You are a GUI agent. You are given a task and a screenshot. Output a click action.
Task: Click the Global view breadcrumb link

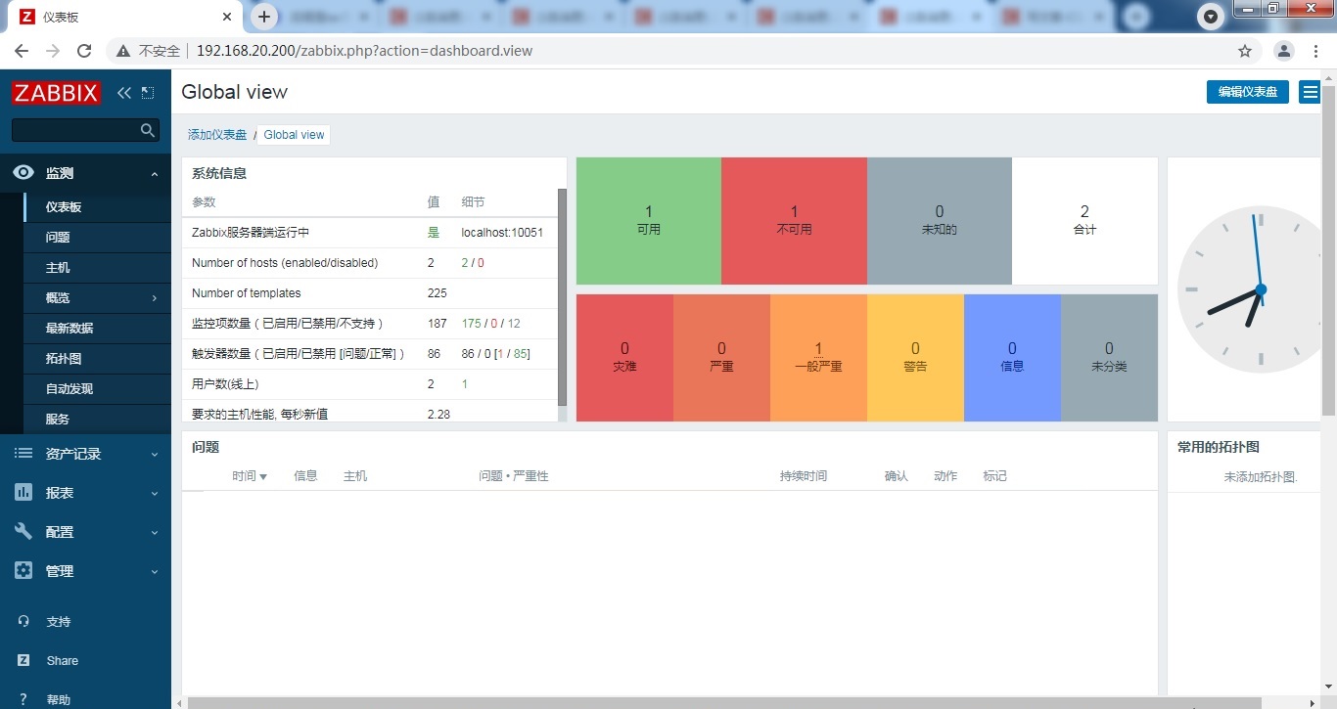(294, 135)
